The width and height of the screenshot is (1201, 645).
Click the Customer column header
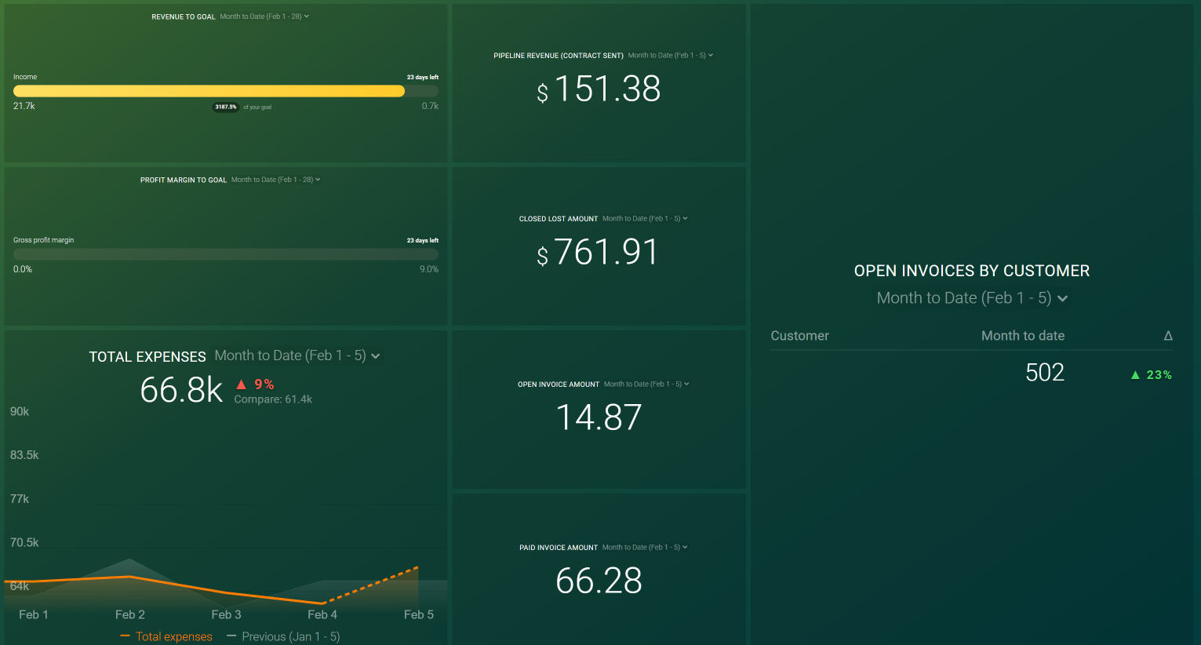pyautogui.click(x=799, y=335)
